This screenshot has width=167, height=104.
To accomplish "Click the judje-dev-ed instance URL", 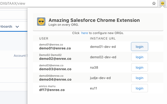I will pyautogui.click(x=100, y=78).
